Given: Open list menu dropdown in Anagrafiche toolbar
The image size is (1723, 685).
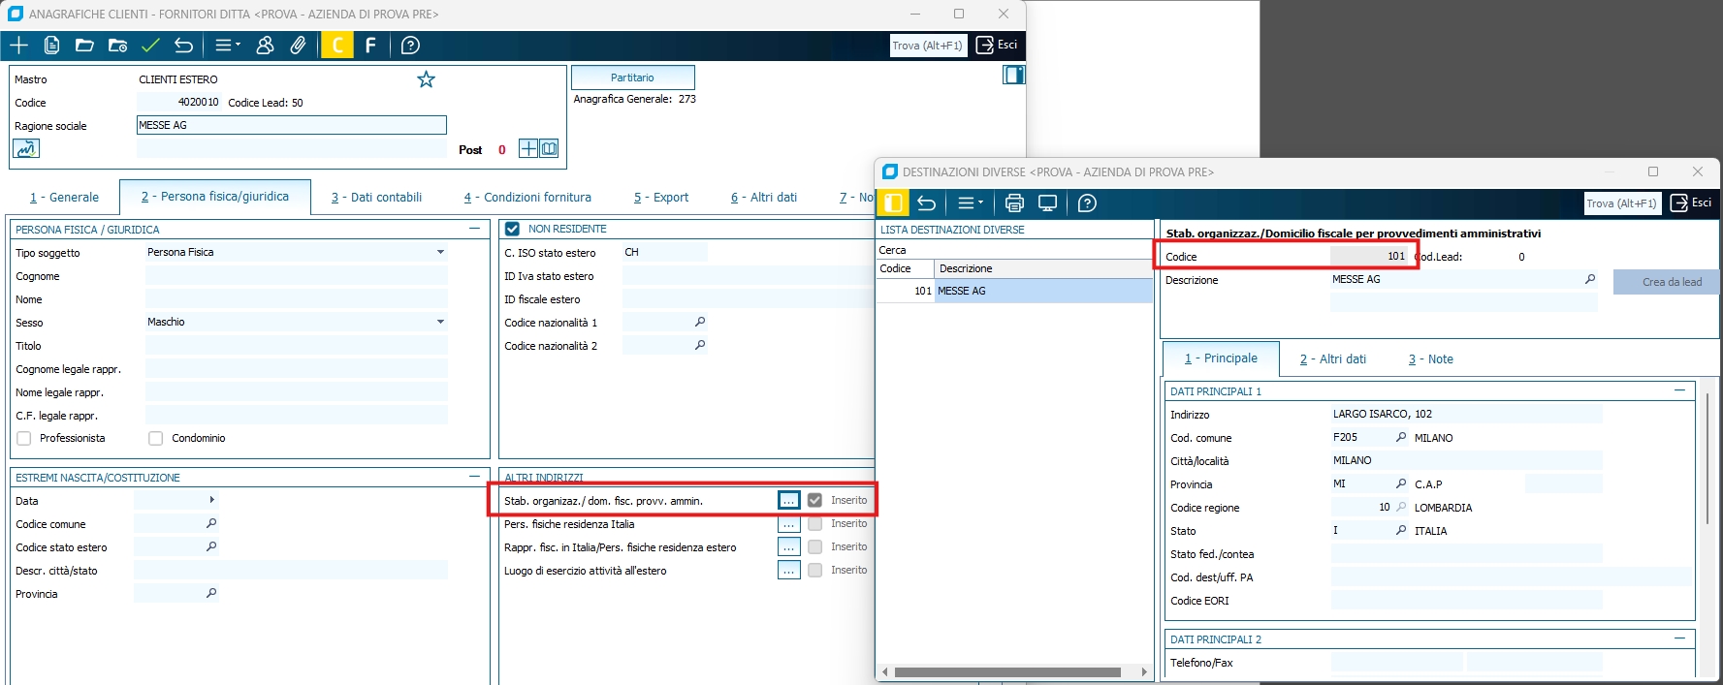Looking at the screenshot, I should click(228, 46).
